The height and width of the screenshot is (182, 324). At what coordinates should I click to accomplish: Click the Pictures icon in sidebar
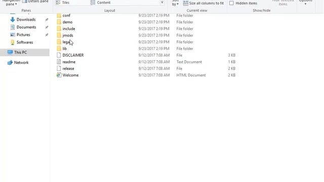(x=13, y=35)
